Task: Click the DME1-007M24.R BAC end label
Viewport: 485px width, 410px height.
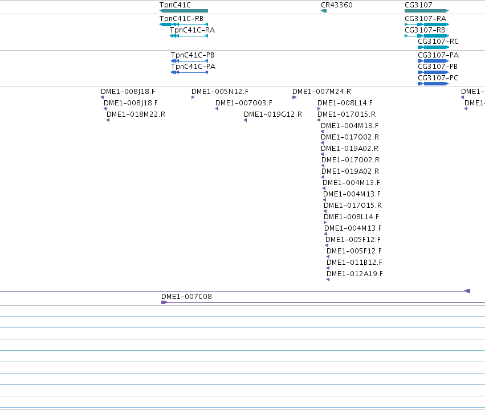Action: 321,92
